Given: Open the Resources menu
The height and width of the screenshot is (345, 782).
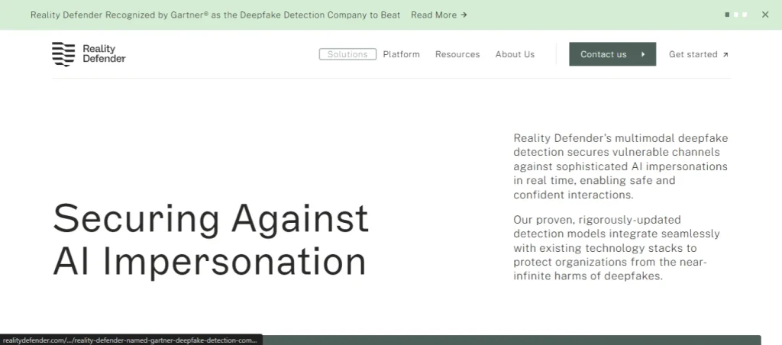Looking at the screenshot, I should [x=457, y=54].
